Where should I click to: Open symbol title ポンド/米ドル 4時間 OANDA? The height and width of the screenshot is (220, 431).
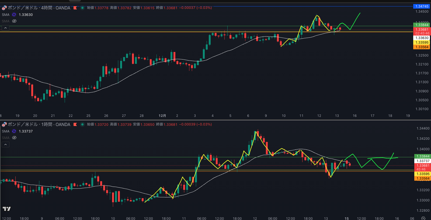point(39,8)
